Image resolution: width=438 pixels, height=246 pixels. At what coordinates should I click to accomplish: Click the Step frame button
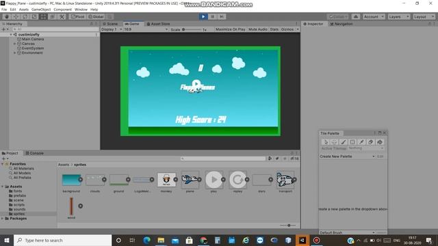(222, 16)
